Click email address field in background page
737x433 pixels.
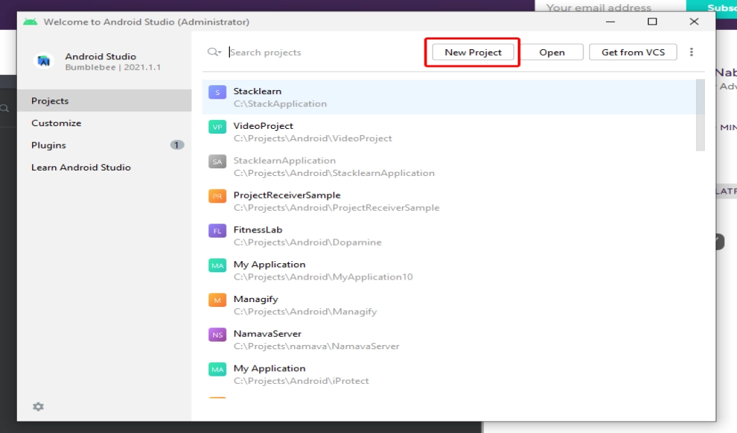(610, 7)
